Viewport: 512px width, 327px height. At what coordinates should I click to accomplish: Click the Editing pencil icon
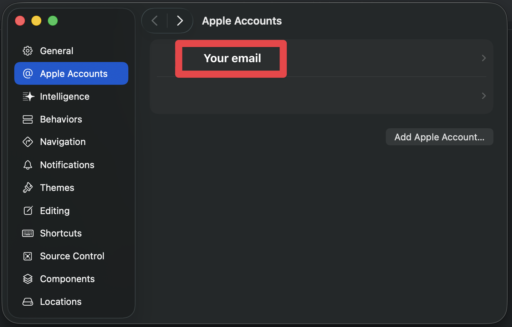pyautogui.click(x=27, y=211)
